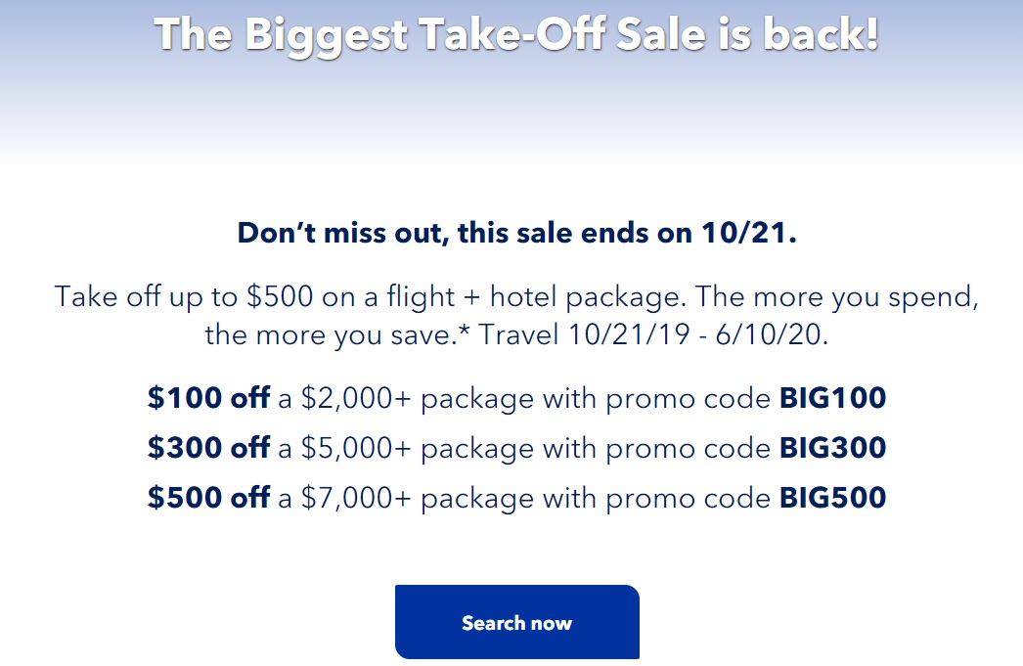Image resolution: width=1023 pixels, height=666 pixels.
Task: Select the BIG300 promo code text
Action: click(832, 448)
